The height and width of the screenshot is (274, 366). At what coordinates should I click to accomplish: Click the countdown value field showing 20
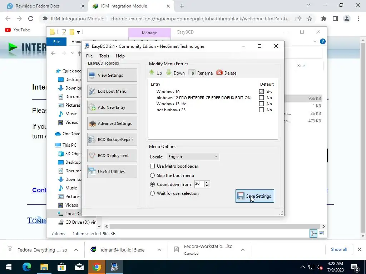(x=199, y=184)
